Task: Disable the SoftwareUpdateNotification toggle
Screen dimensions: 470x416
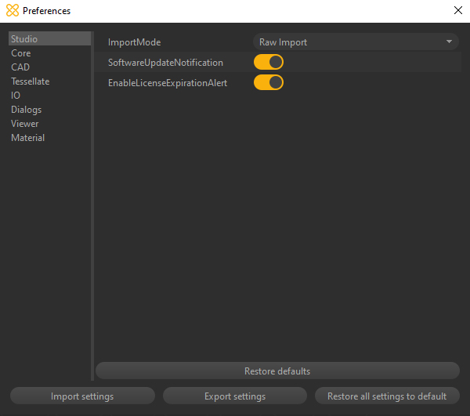Action: [269, 63]
